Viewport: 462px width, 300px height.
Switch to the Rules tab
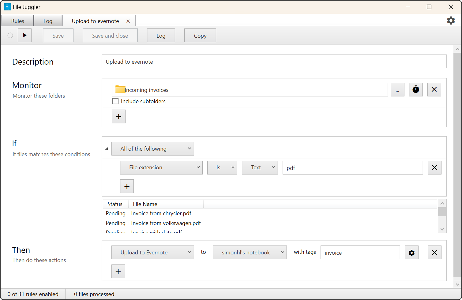coord(17,21)
